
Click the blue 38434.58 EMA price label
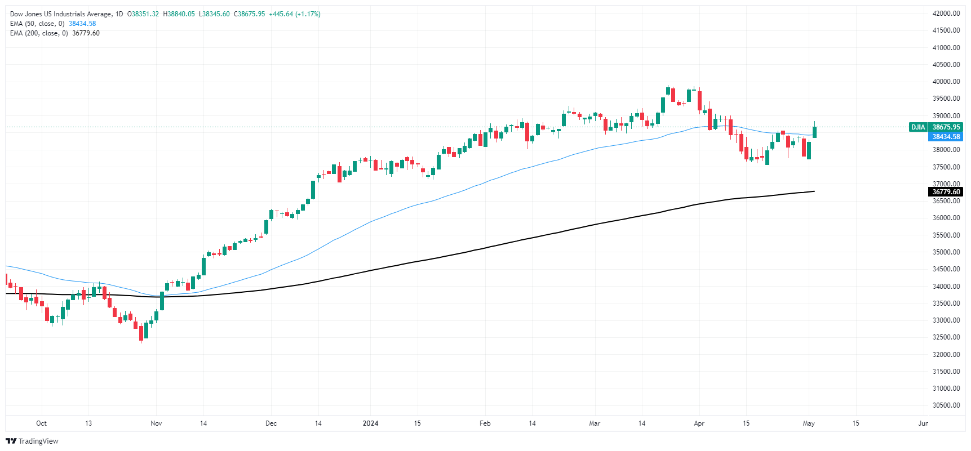(x=946, y=137)
